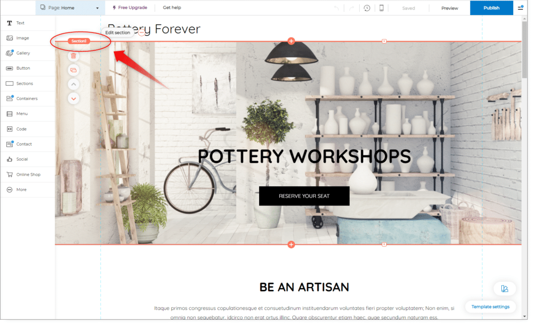The height and width of the screenshot is (325, 533).
Task: Open version history clock icon
Action: click(367, 8)
